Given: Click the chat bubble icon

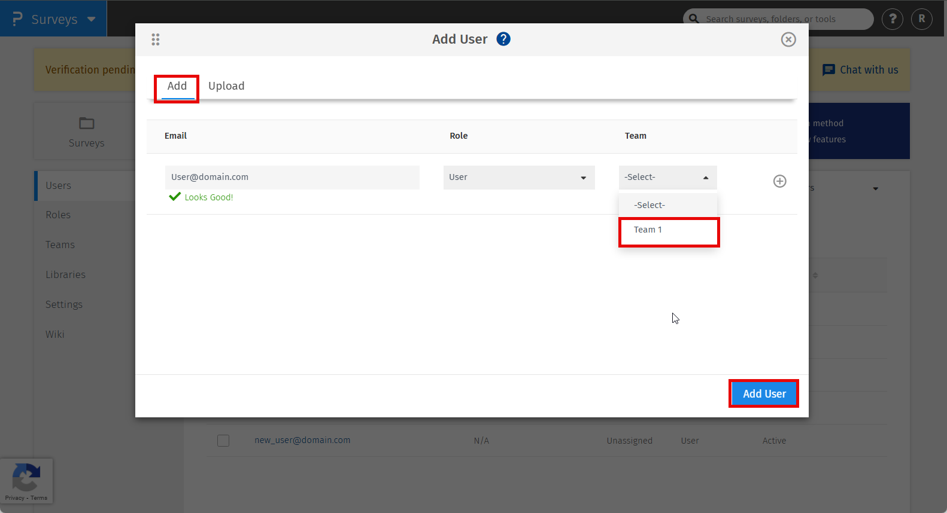Looking at the screenshot, I should 828,70.
